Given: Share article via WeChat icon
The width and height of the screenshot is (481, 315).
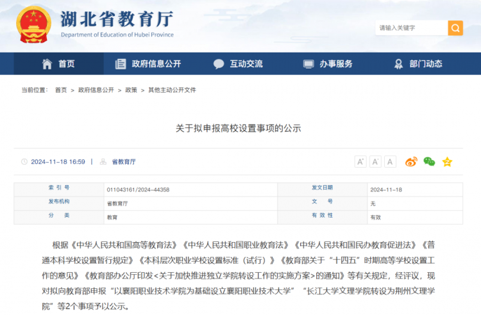Looking at the screenshot, I should tap(429, 161).
